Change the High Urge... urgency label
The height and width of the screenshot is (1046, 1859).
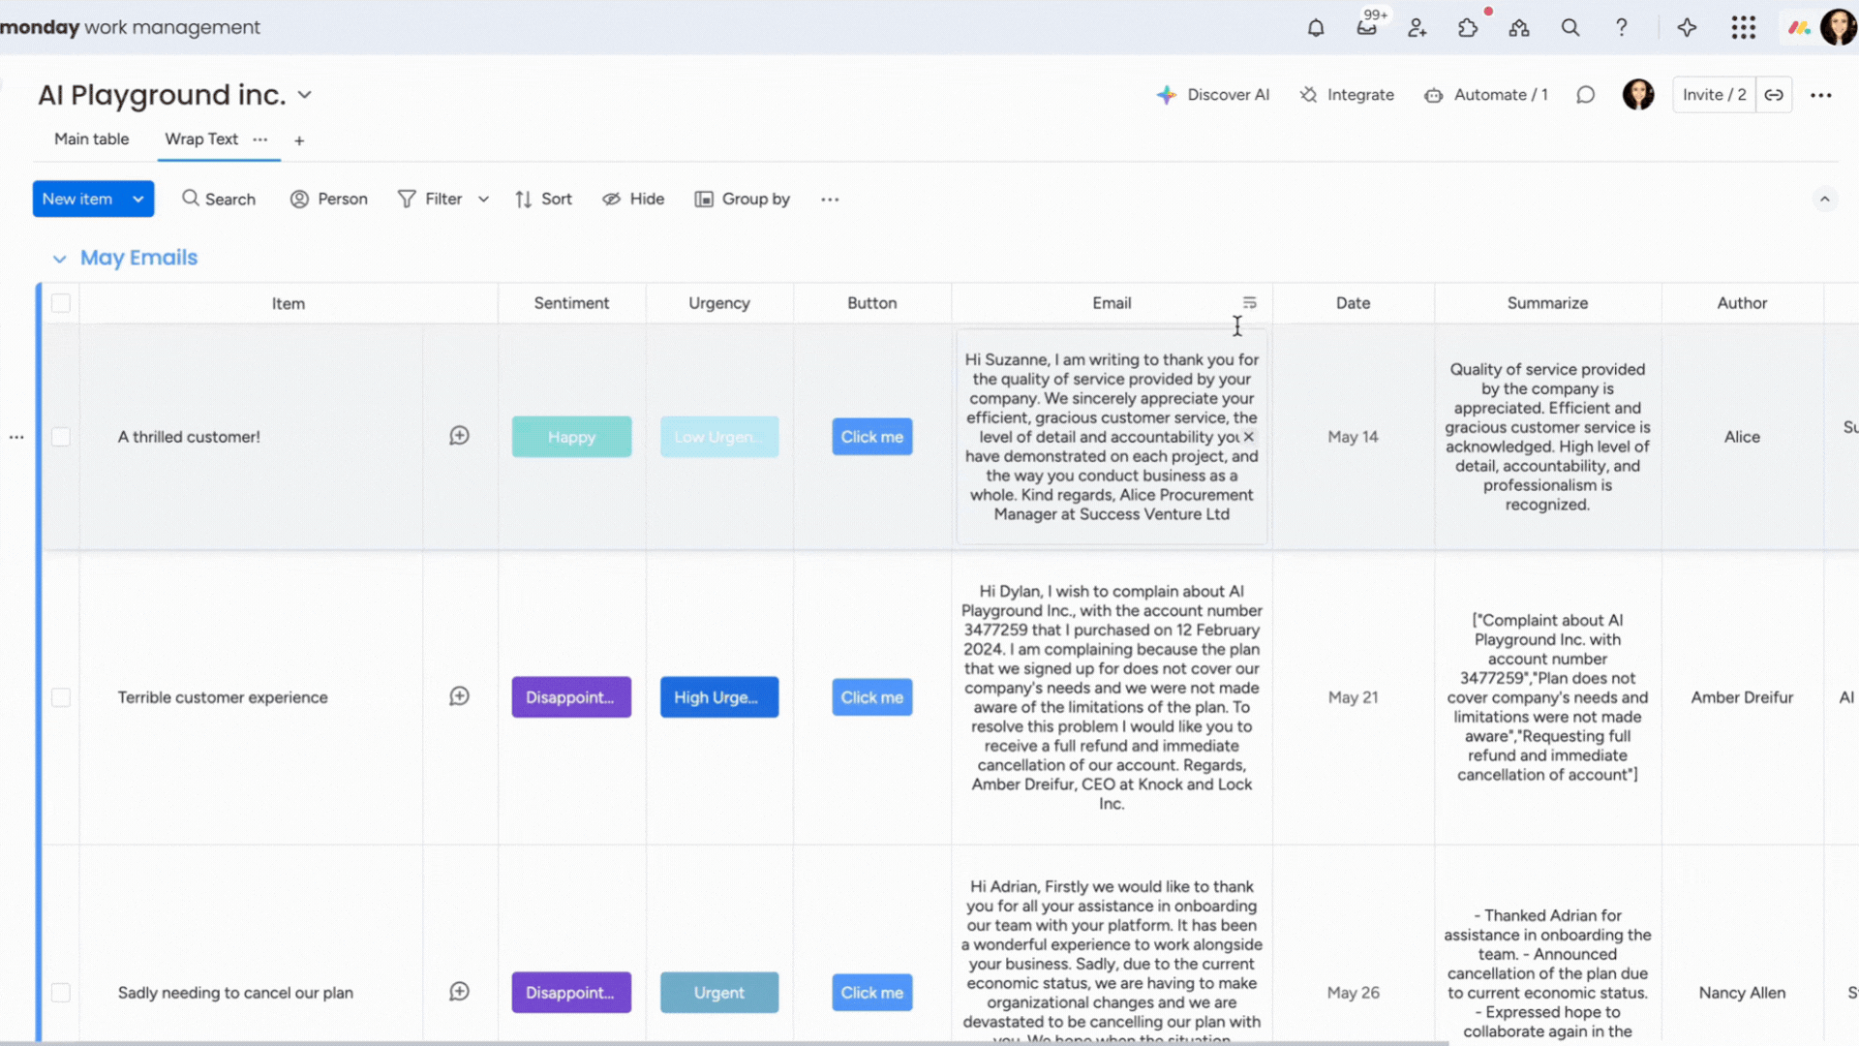pos(719,697)
